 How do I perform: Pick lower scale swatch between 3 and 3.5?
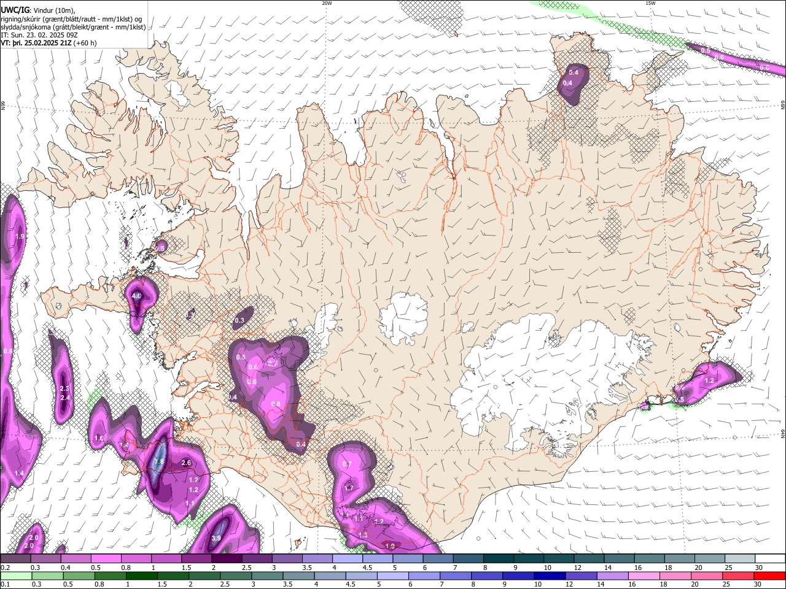tap(268, 576)
